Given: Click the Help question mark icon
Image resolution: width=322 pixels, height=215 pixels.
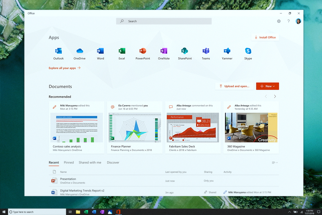Looking at the screenshot, I should coord(288,21).
